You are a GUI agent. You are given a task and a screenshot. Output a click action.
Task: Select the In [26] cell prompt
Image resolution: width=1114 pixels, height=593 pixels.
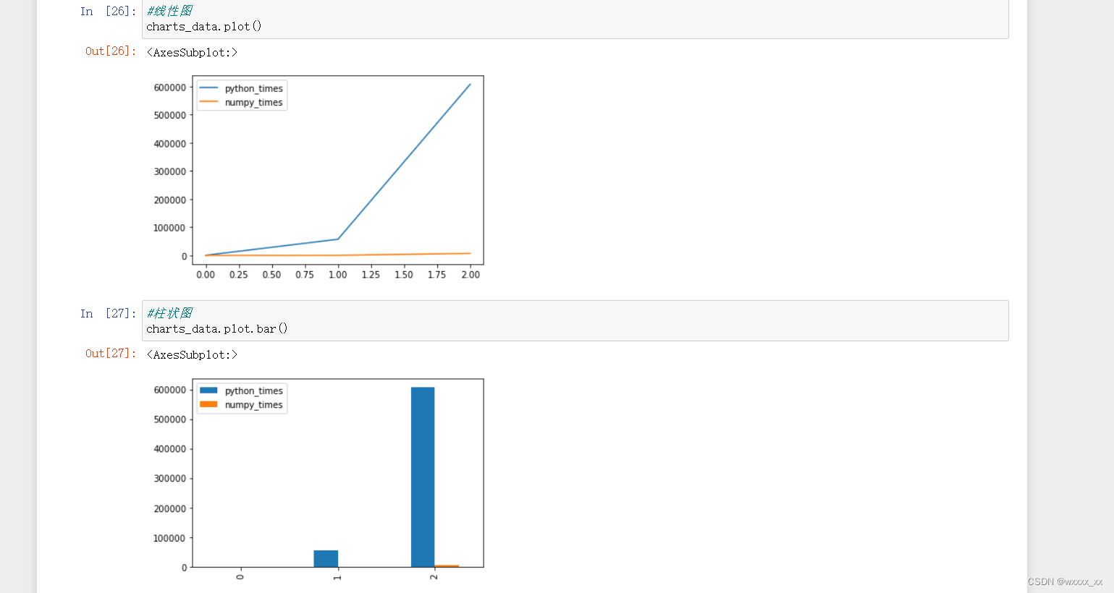click(x=108, y=11)
